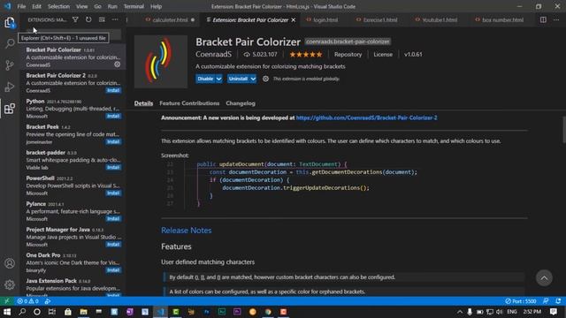Open the License link
This screenshot has height=318, width=566.
pos(383,55)
